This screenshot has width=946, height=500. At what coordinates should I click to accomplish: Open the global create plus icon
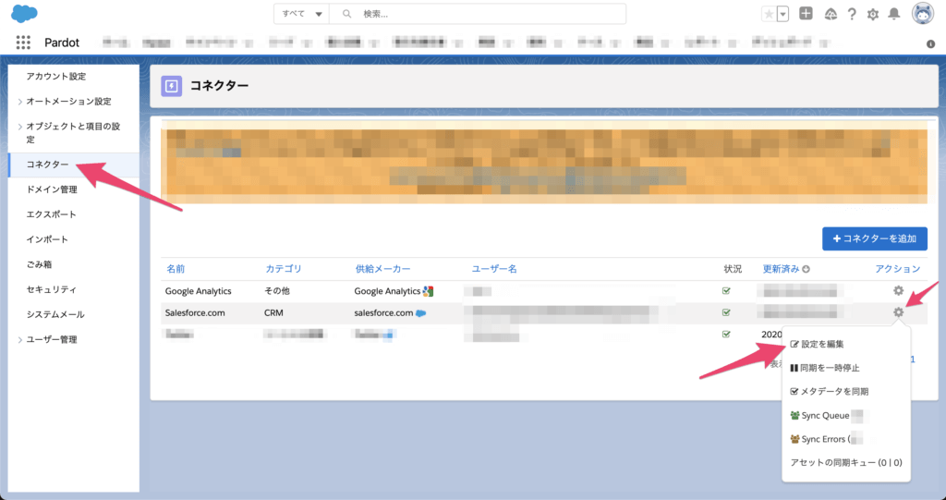(806, 13)
